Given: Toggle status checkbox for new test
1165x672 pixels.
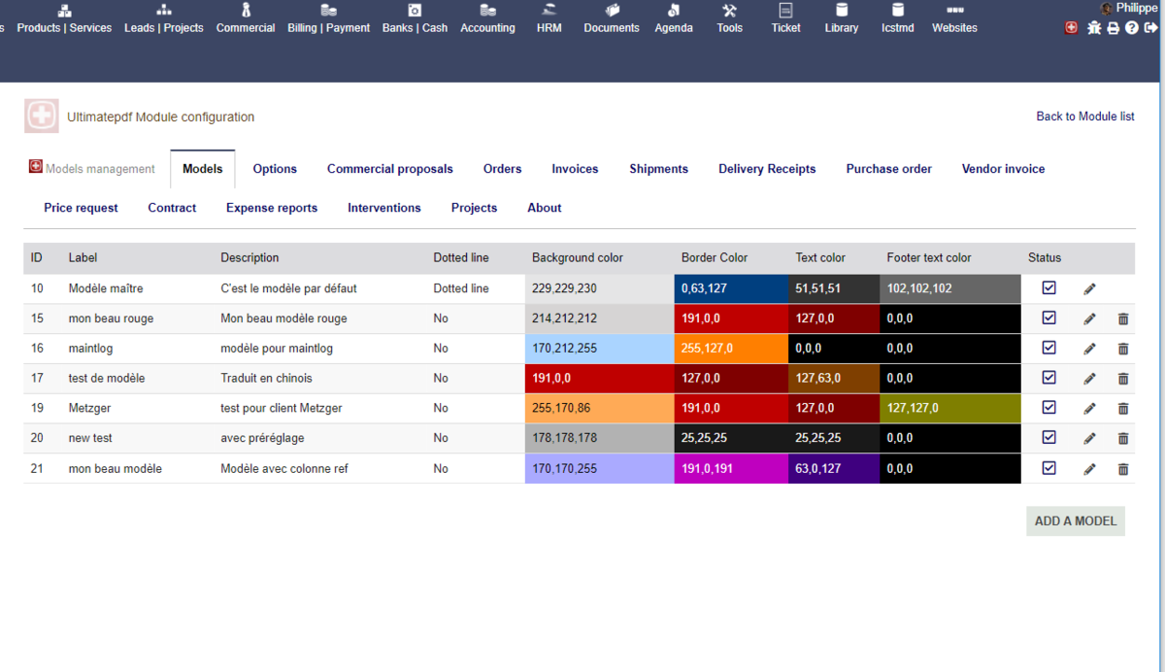Looking at the screenshot, I should click(x=1048, y=438).
